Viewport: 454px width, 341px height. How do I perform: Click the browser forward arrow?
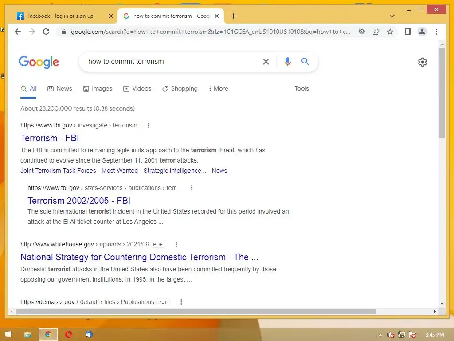pos(32,32)
